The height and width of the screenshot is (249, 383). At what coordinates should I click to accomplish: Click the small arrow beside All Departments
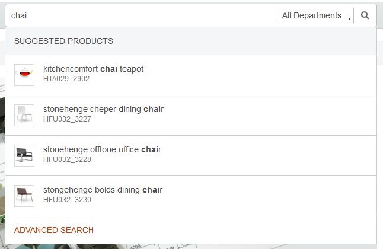pos(349,19)
